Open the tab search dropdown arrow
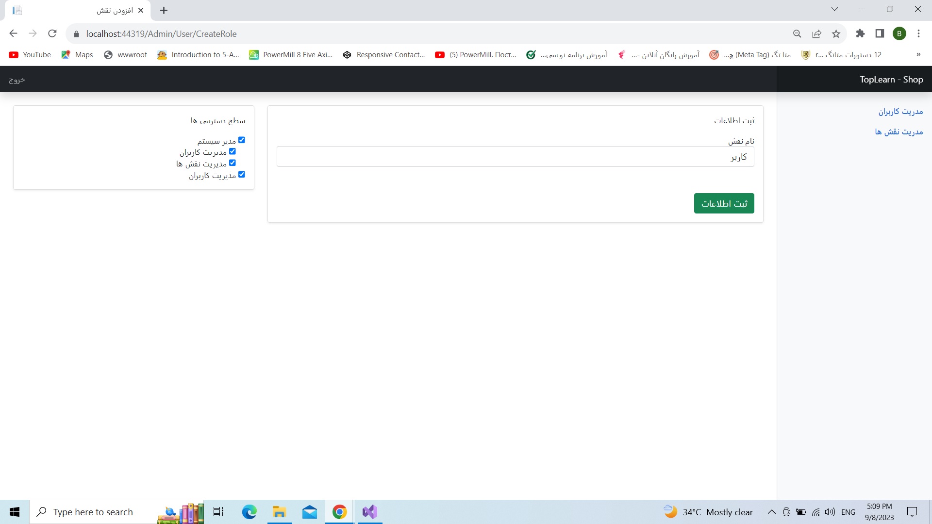The image size is (932, 524). 834,9
